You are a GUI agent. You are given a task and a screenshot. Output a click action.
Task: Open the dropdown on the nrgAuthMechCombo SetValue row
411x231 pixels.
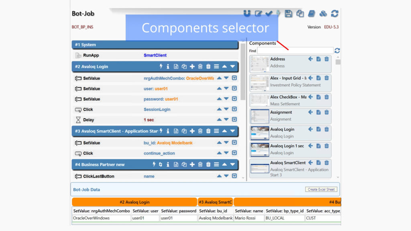234,78
